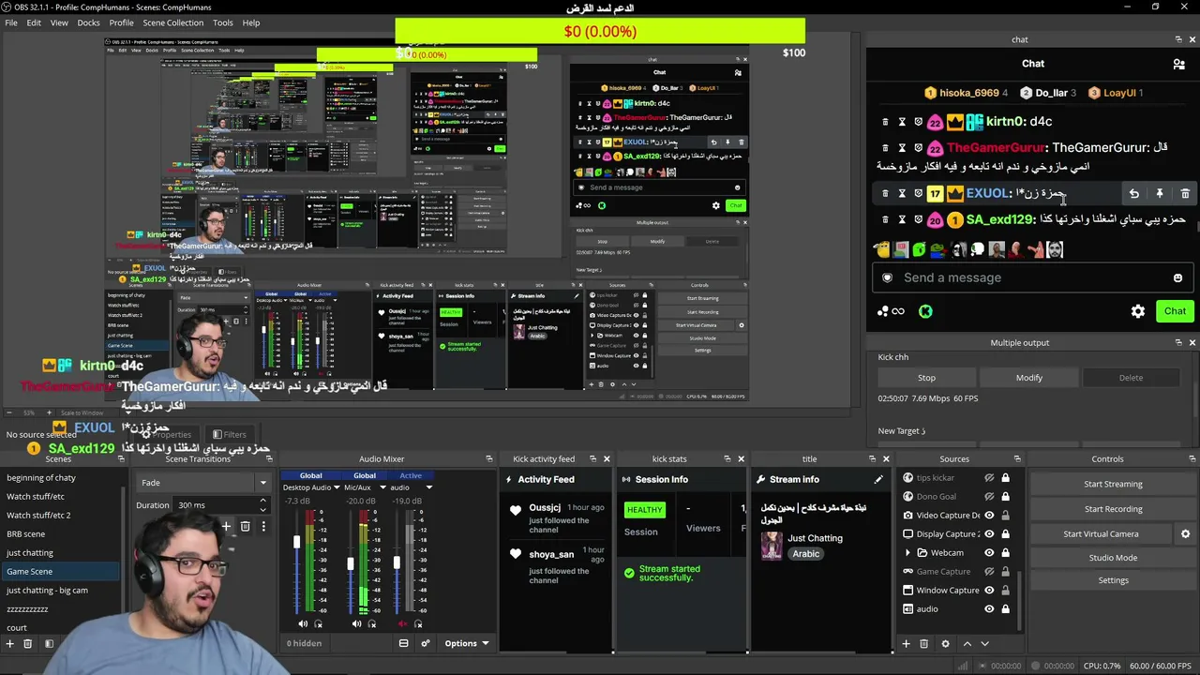Open Virtual Camera settings gear
1200x675 pixels.
(x=1185, y=533)
